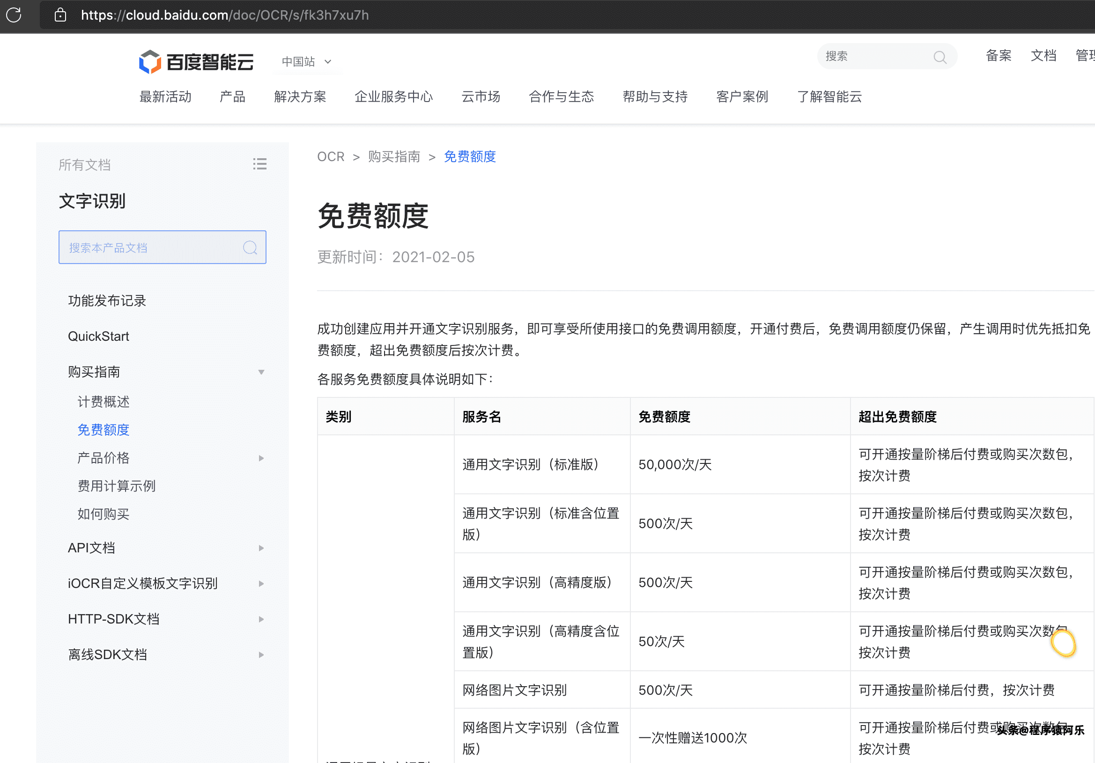Click the top search magnifier icon
The height and width of the screenshot is (763, 1095).
tap(939, 57)
